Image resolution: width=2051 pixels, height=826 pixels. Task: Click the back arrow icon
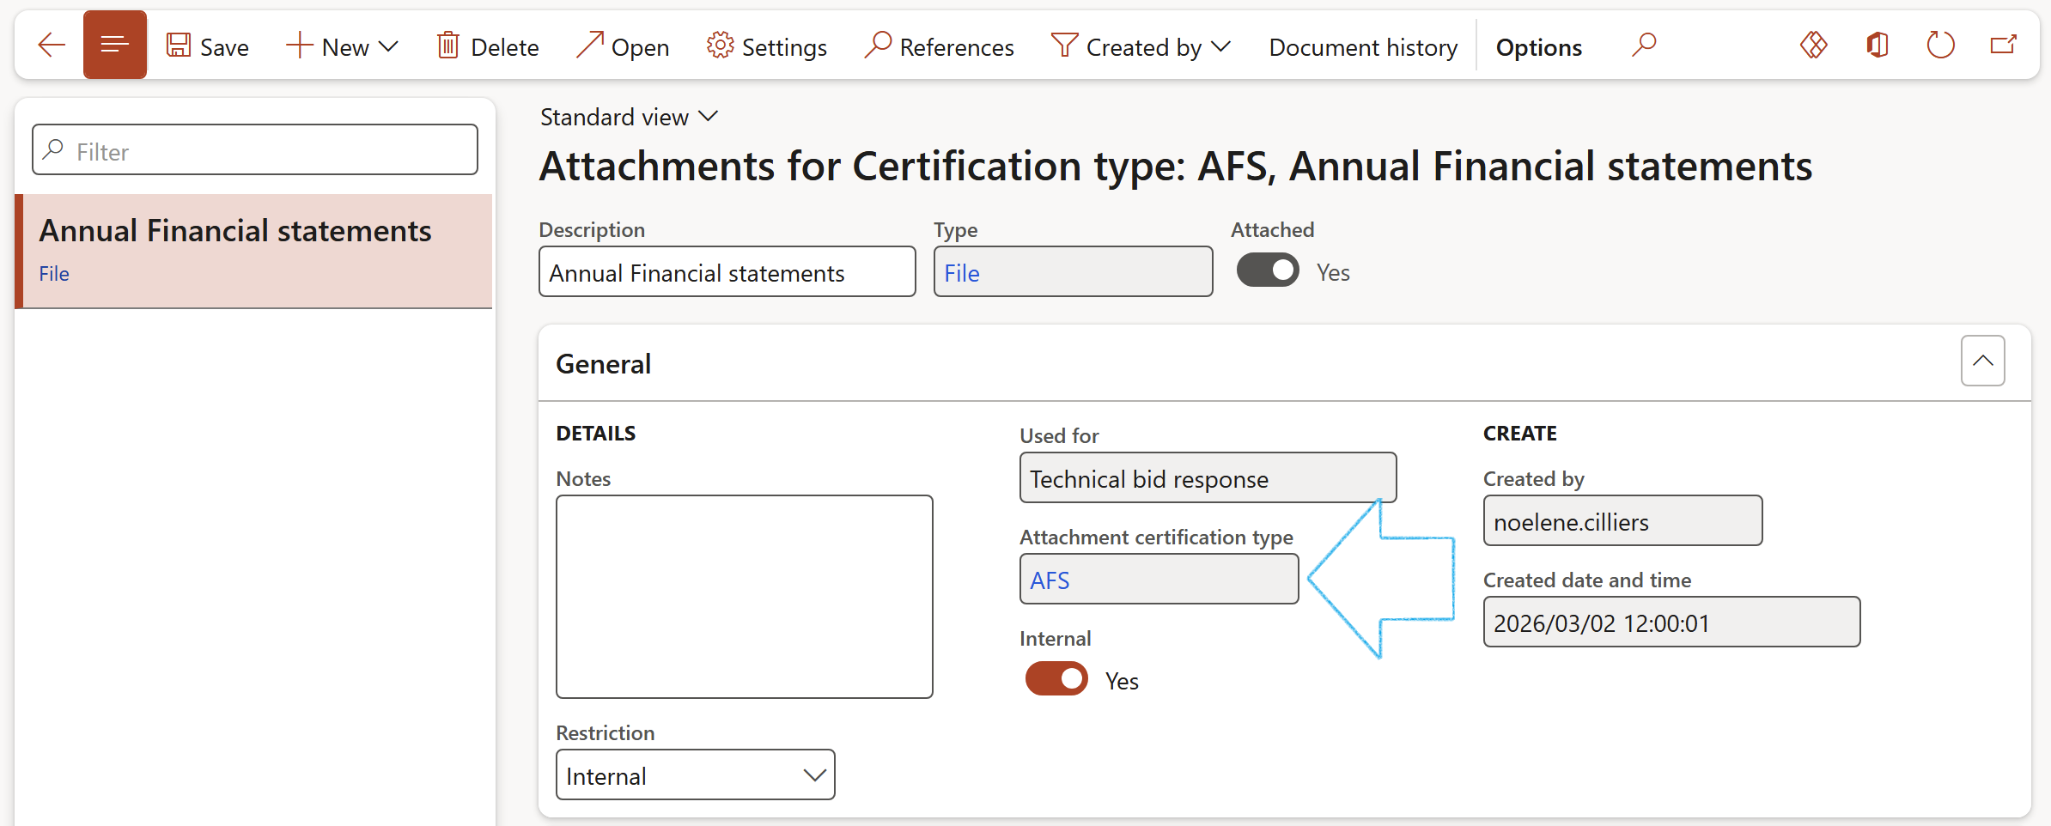52,46
